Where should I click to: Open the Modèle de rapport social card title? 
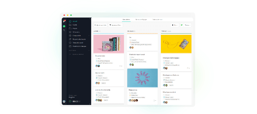[137, 54]
